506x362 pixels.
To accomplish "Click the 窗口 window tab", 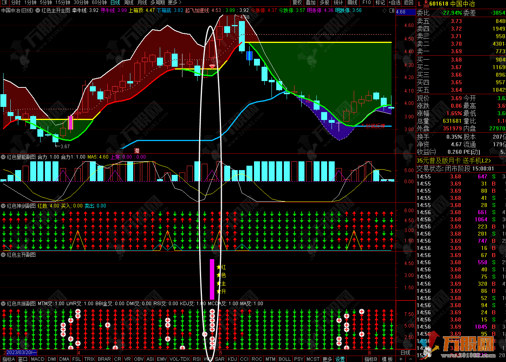I will [x=23, y=359].
